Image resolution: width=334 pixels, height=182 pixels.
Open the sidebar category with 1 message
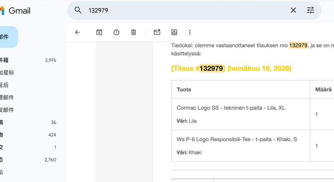(x=28, y=147)
